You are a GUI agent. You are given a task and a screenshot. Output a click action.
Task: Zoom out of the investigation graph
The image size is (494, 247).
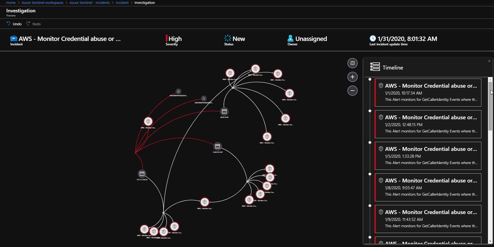coord(352,91)
